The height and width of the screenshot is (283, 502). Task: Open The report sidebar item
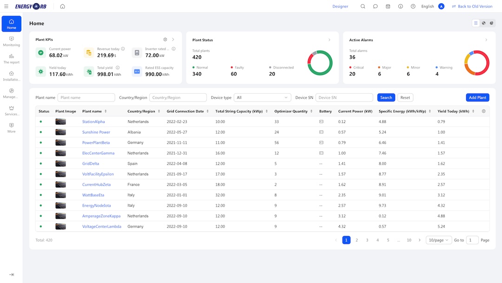pyautogui.click(x=12, y=59)
